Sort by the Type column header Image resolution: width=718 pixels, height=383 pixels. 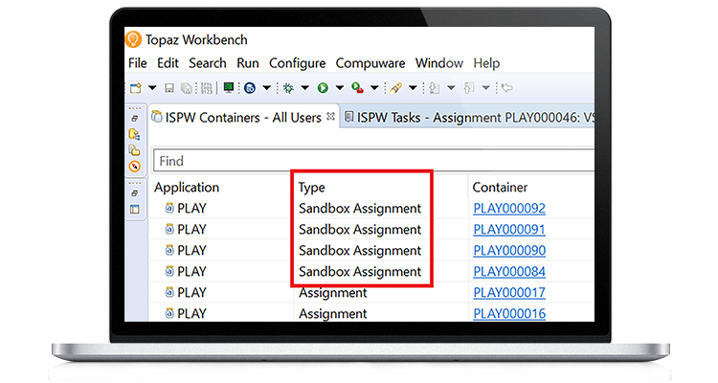312,188
